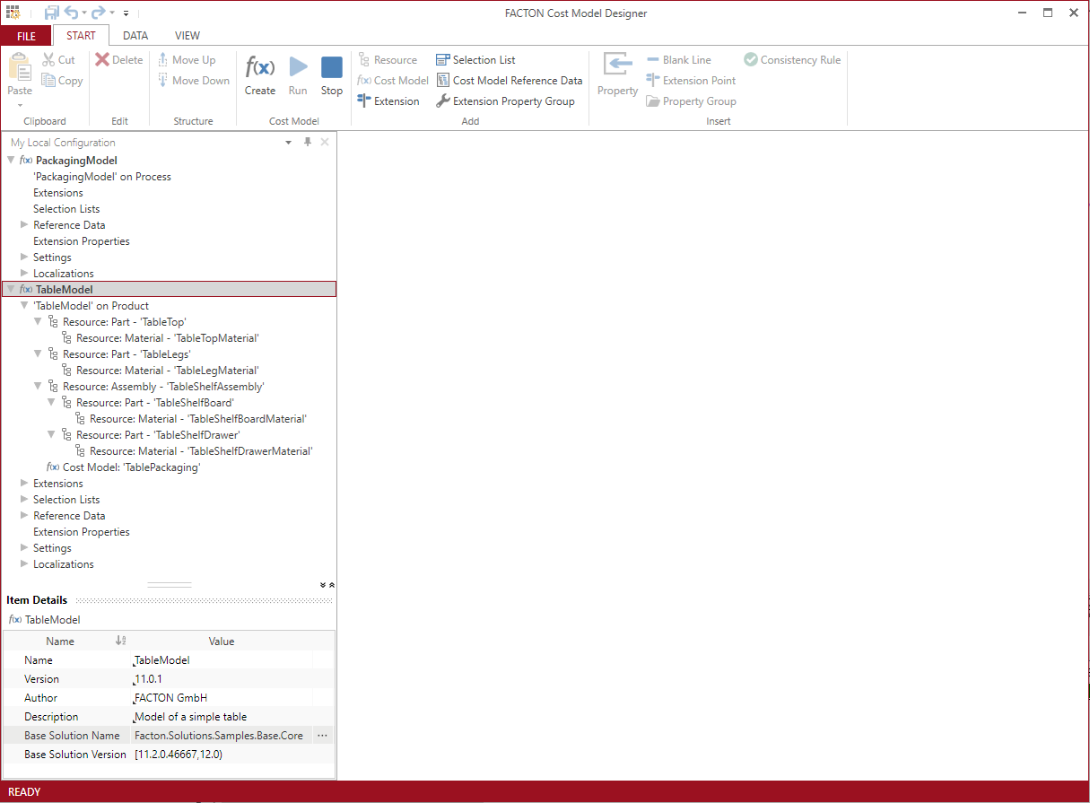Screen dimensions: 1090x803
Task: Switch to the DATA ribbon tab
Action: click(x=135, y=36)
